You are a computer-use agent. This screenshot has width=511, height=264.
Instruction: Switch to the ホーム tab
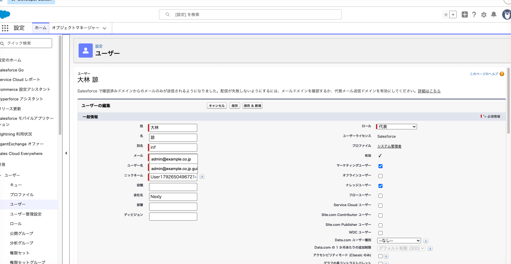click(41, 28)
